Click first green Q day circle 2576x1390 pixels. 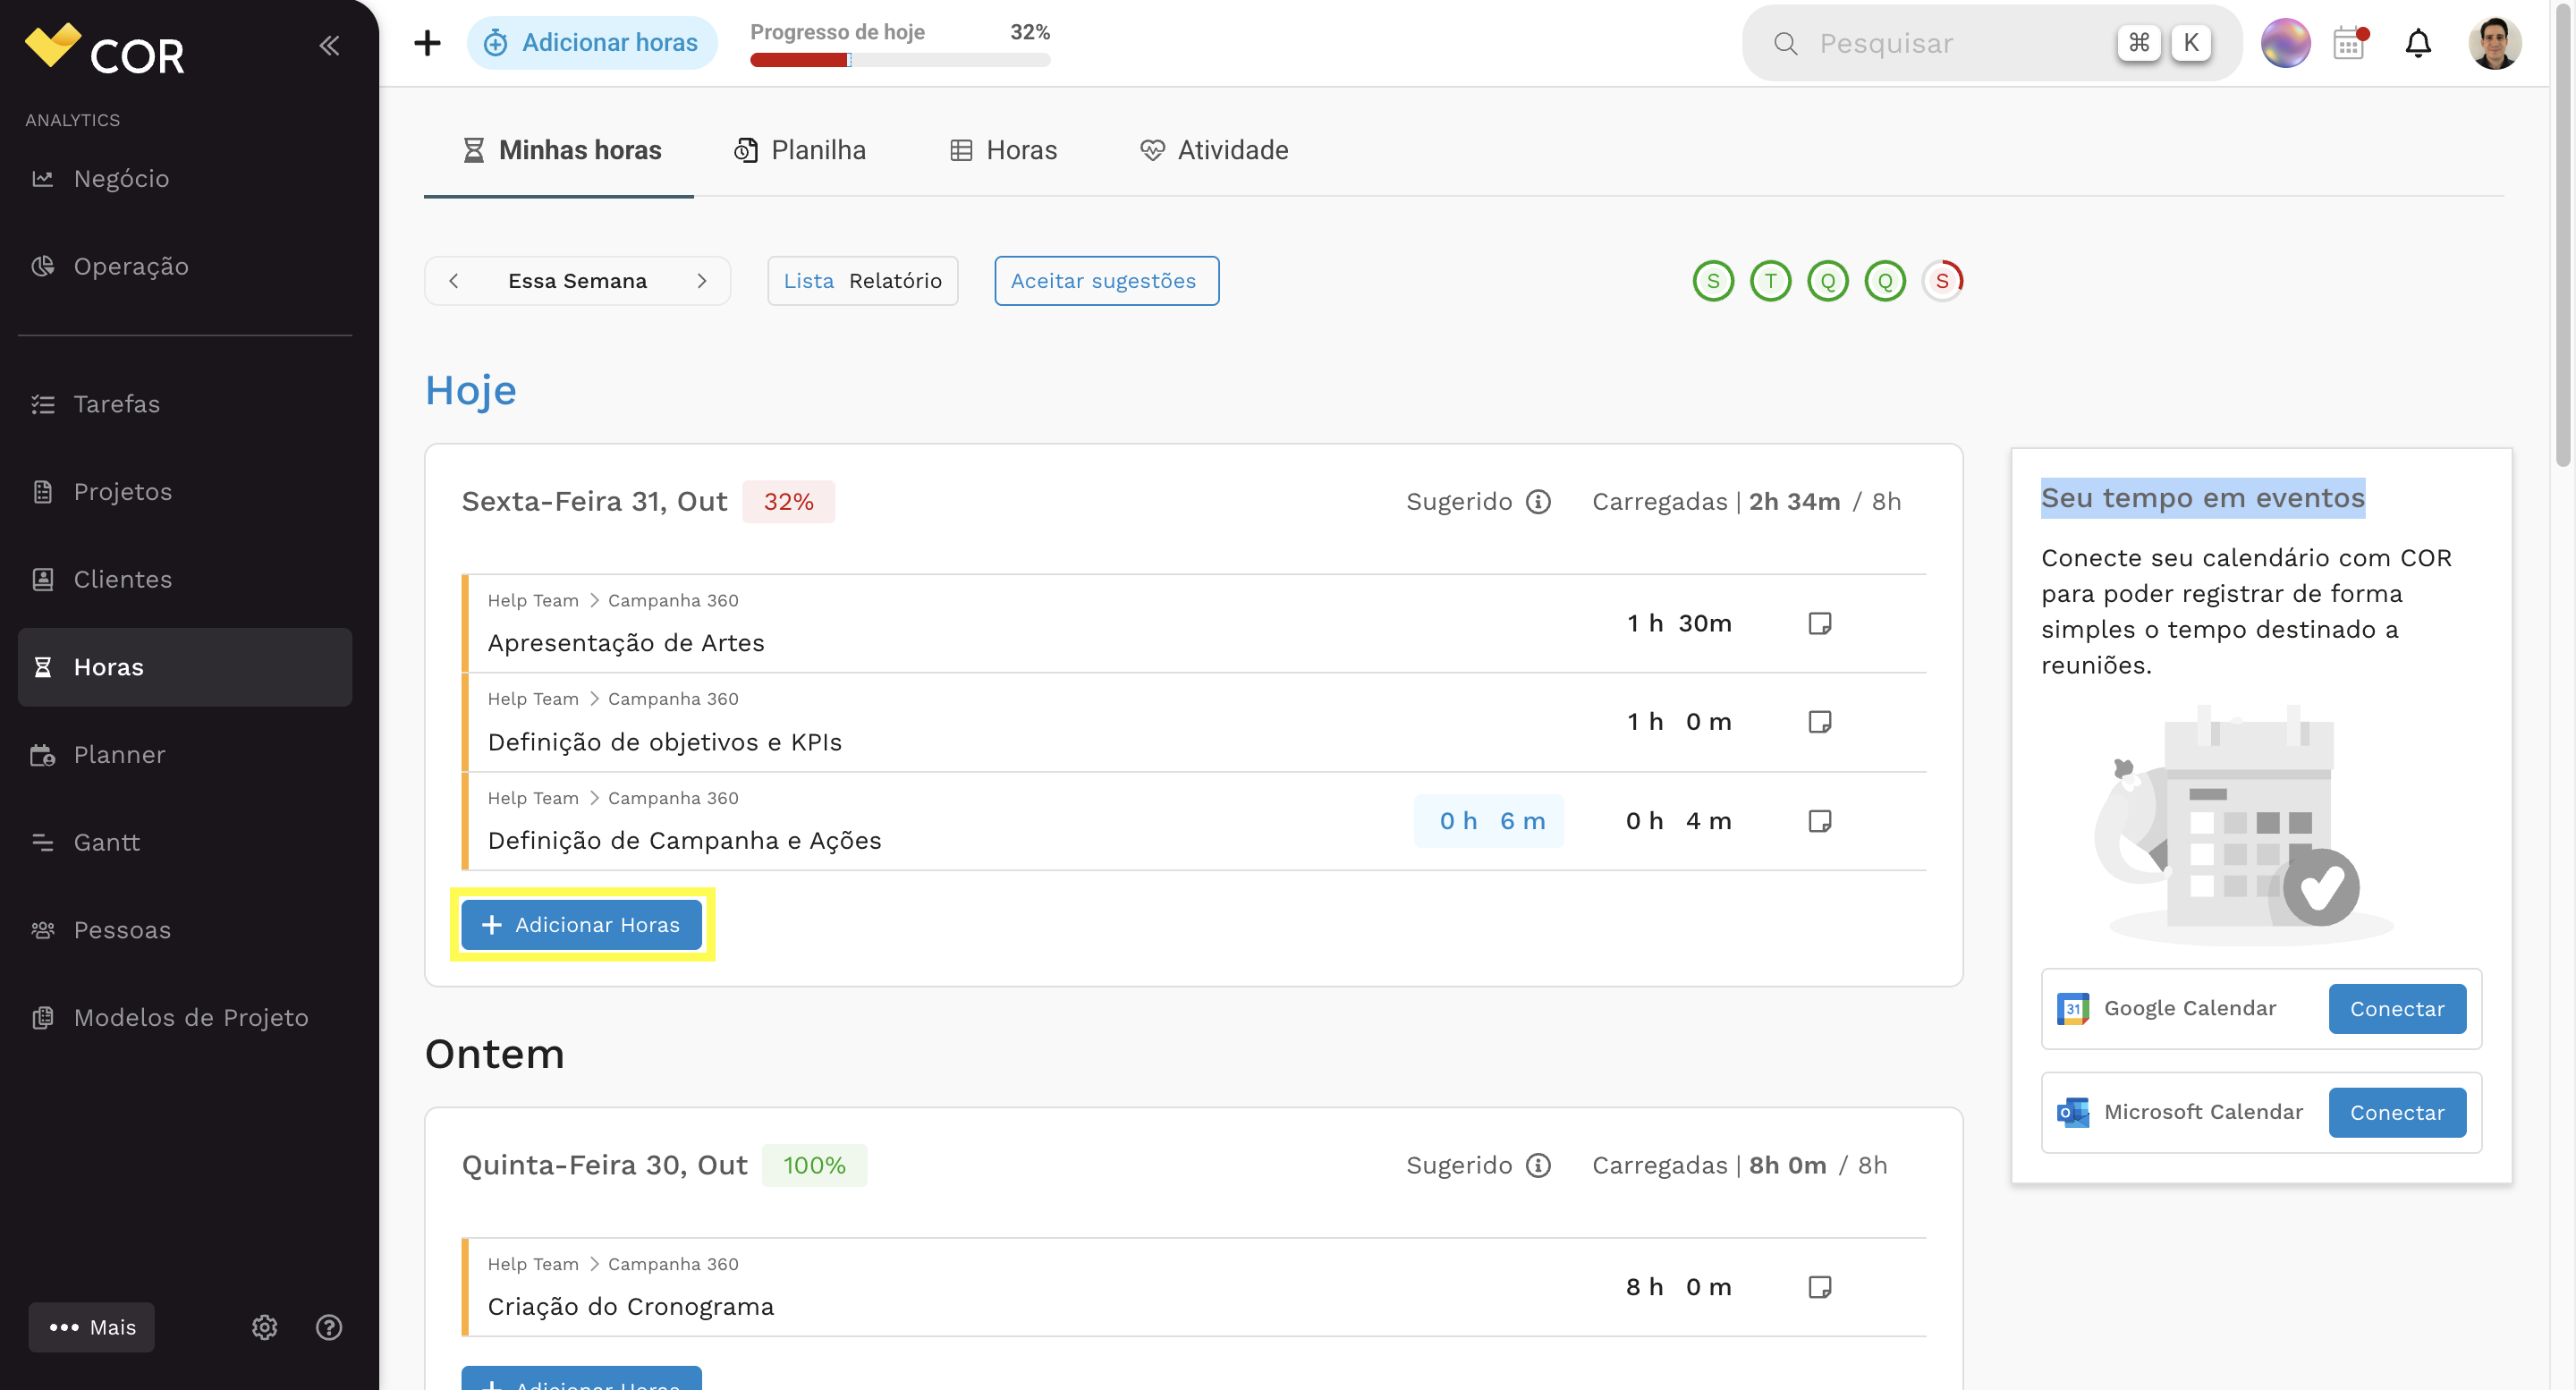point(1828,281)
